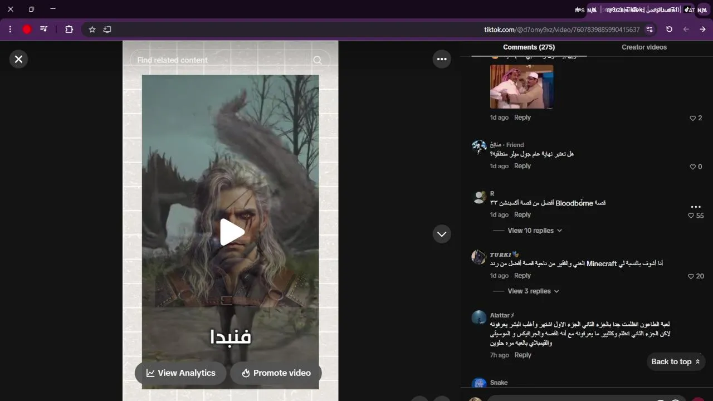713x401 pixels.
Task: Click the search magnifier in Find related content
Action: [x=318, y=60]
